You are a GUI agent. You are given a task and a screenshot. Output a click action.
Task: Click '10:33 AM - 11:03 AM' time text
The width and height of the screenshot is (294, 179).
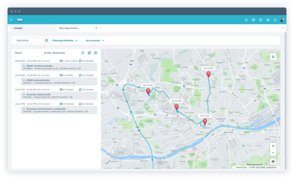pos(26,75)
